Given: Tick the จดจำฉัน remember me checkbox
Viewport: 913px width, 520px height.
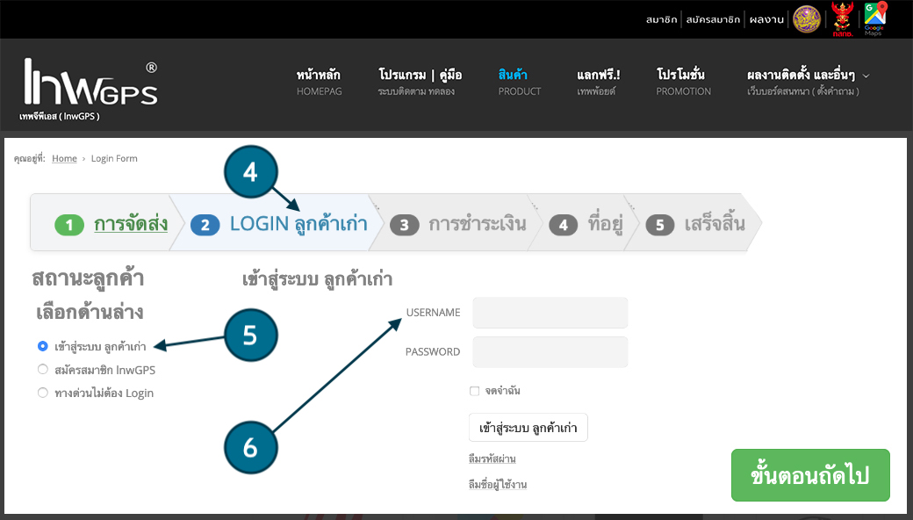Looking at the screenshot, I should [474, 391].
